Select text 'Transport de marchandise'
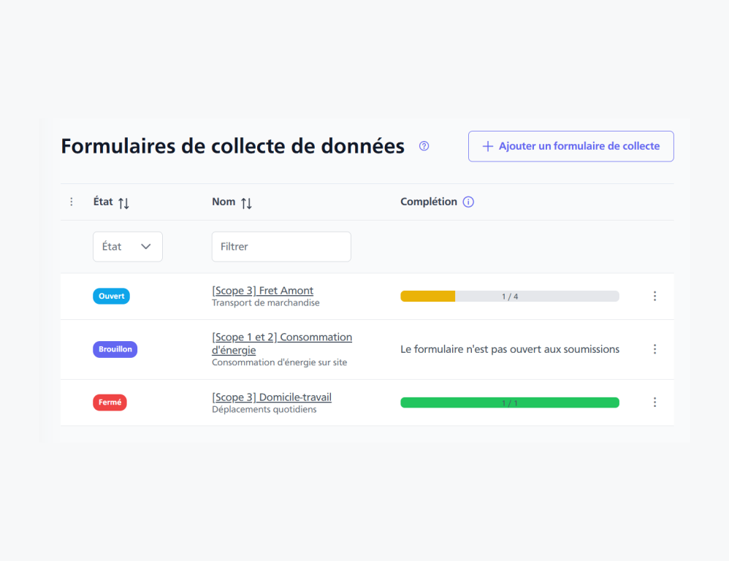Image resolution: width=729 pixels, height=561 pixels. click(265, 303)
